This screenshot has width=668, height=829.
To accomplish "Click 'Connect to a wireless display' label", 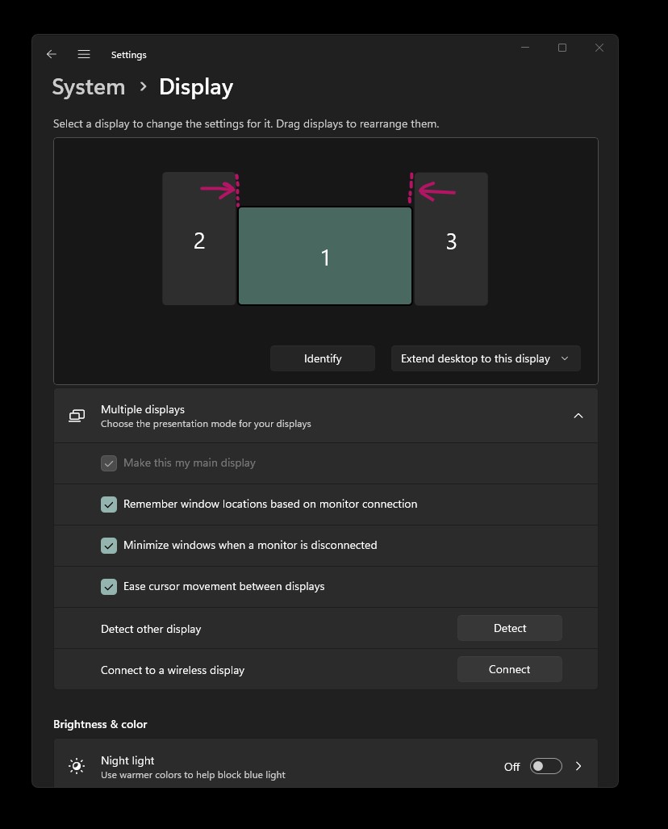I will coord(173,671).
